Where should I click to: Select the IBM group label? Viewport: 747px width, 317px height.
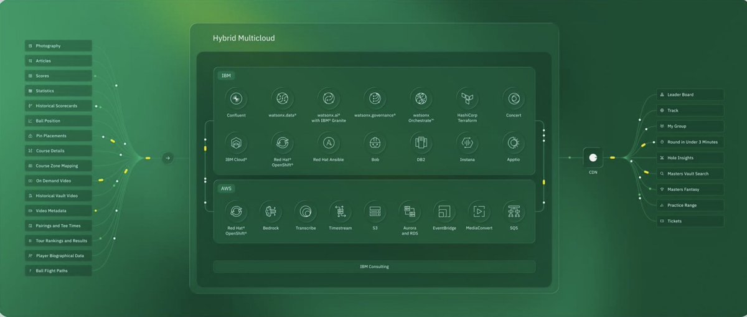click(225, 75)
